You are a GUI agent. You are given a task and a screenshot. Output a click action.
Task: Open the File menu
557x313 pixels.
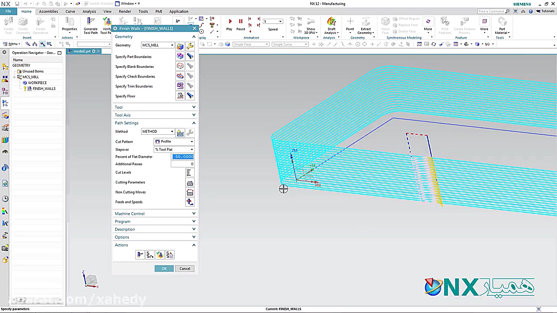(x=8, y=11)
